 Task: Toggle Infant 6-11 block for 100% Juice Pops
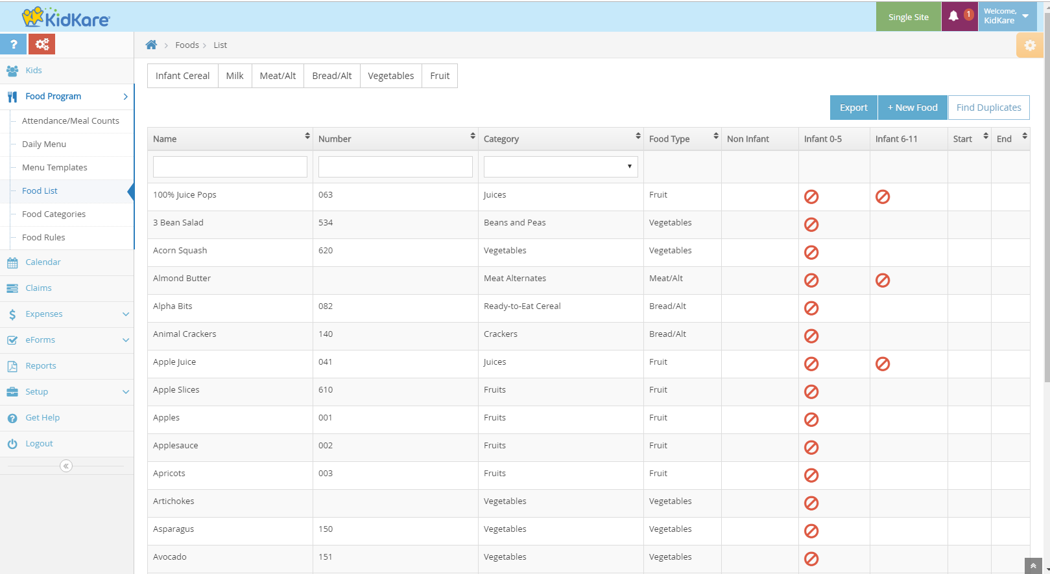(883, 197)
